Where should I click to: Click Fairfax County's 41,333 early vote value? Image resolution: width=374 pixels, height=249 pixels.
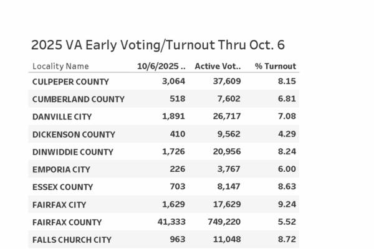coord(170,222)
